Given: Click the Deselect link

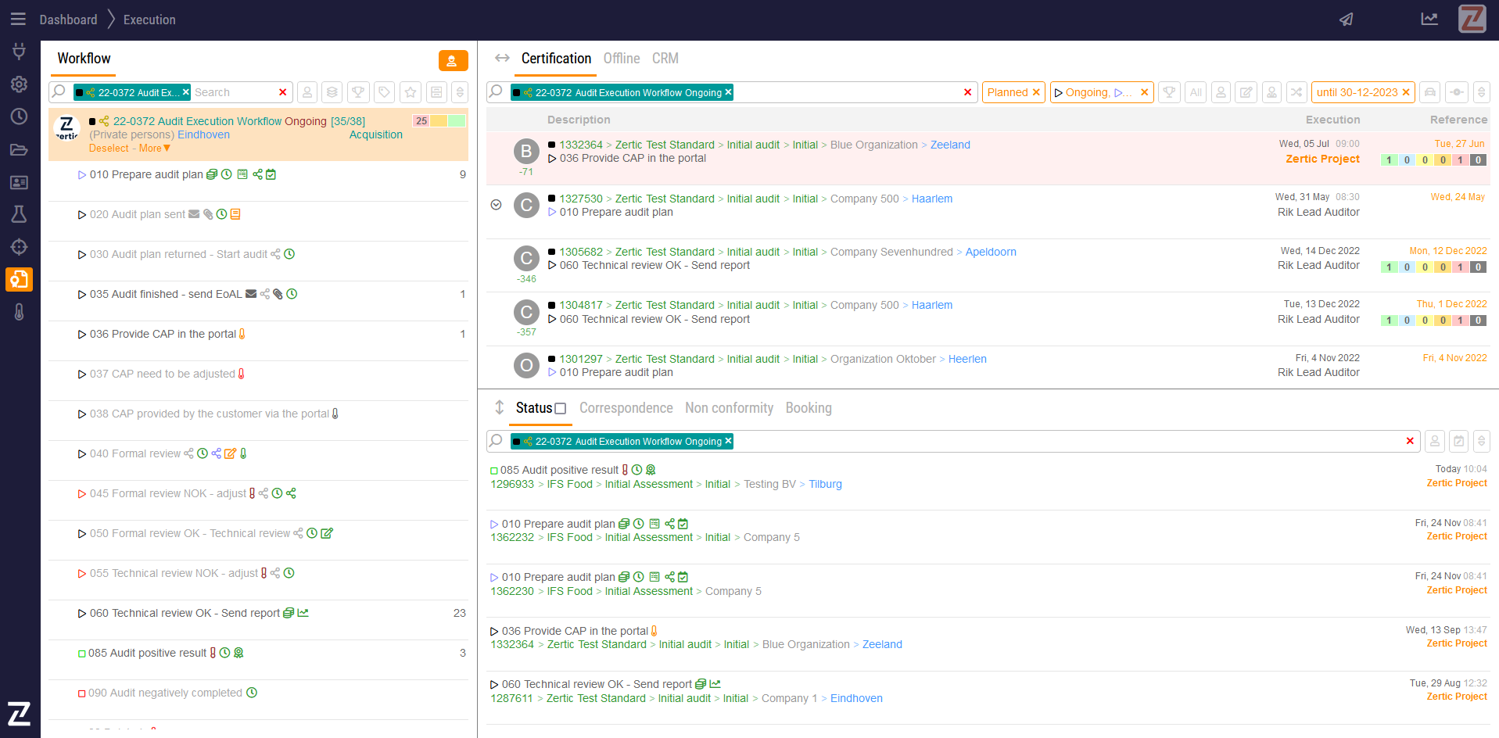Looking at the screenshot, I should pyautogui.click(x=109, y=149).
